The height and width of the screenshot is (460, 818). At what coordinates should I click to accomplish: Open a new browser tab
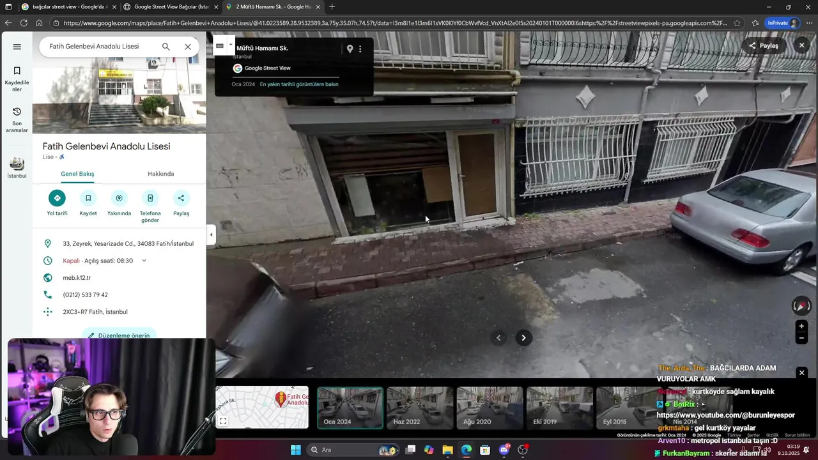tap(332, 7)
